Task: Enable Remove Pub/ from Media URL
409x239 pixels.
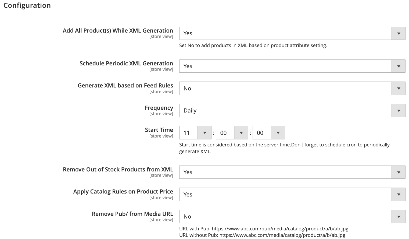Action: coord(285,216)
